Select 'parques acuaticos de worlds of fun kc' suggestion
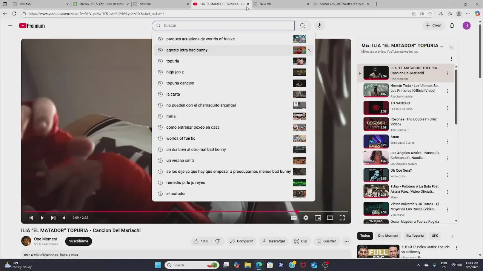This screenshot has height=271, width=483. pyautogui.click(x=233, y=39)
